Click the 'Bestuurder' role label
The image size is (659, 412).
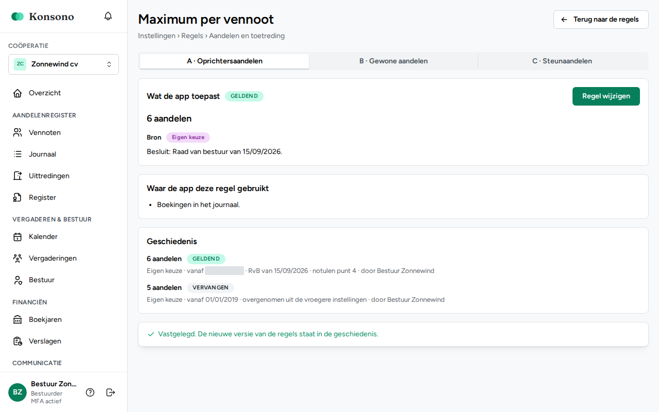tap(47, 394)
